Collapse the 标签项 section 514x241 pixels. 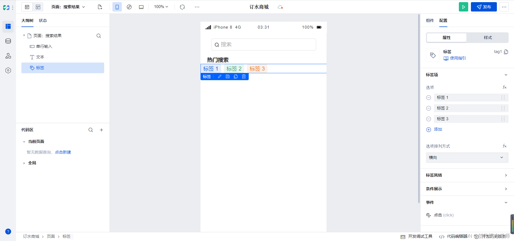pyautogui.click(x=506, y=75)
